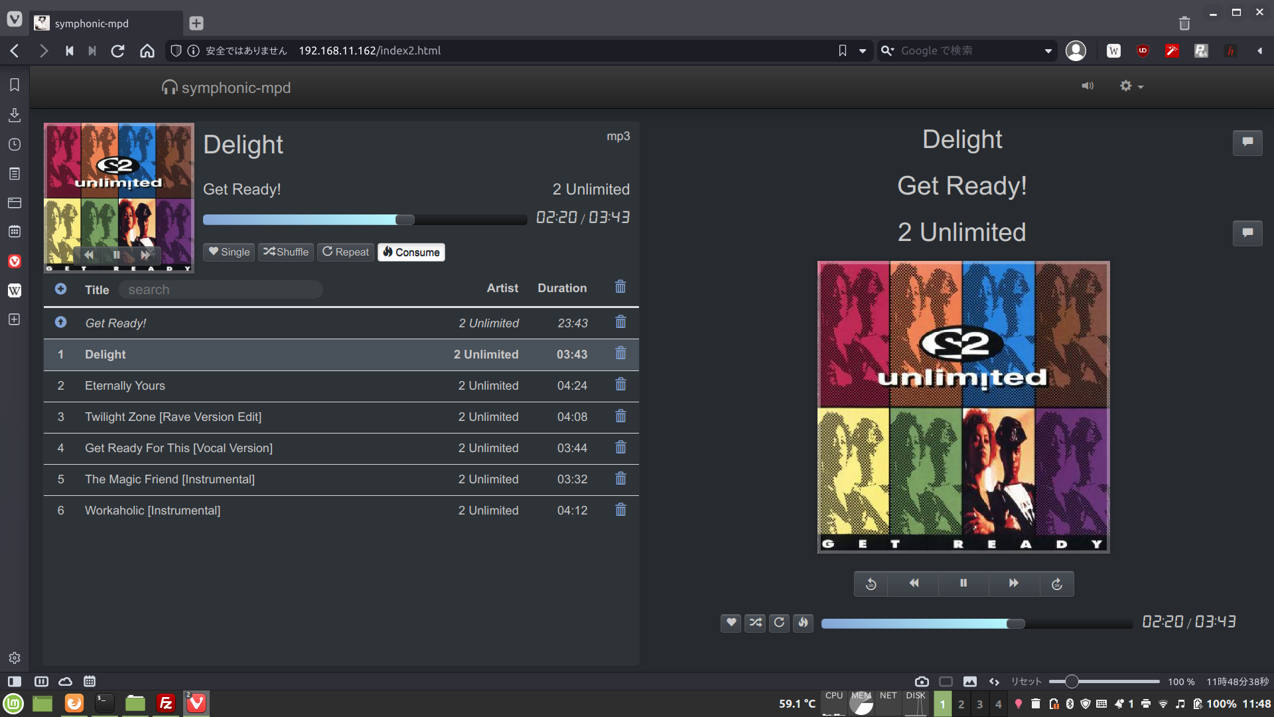Click the symphonic-mpd header link
This screenshot has height=717, width=1274.
coord(226,88)
